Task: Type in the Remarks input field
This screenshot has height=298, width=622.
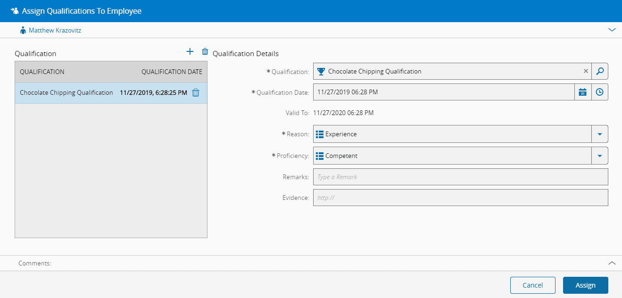Action: click(460, 177)
